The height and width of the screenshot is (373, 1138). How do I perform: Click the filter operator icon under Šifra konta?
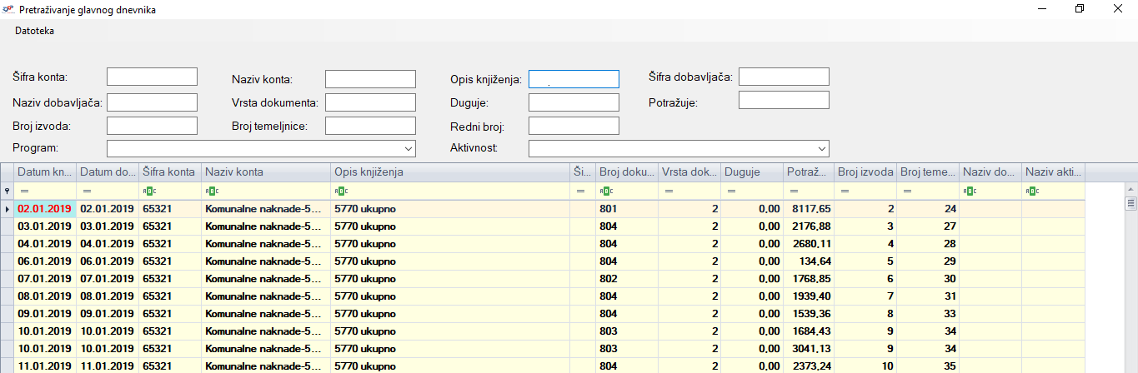[x=148, y=191]
